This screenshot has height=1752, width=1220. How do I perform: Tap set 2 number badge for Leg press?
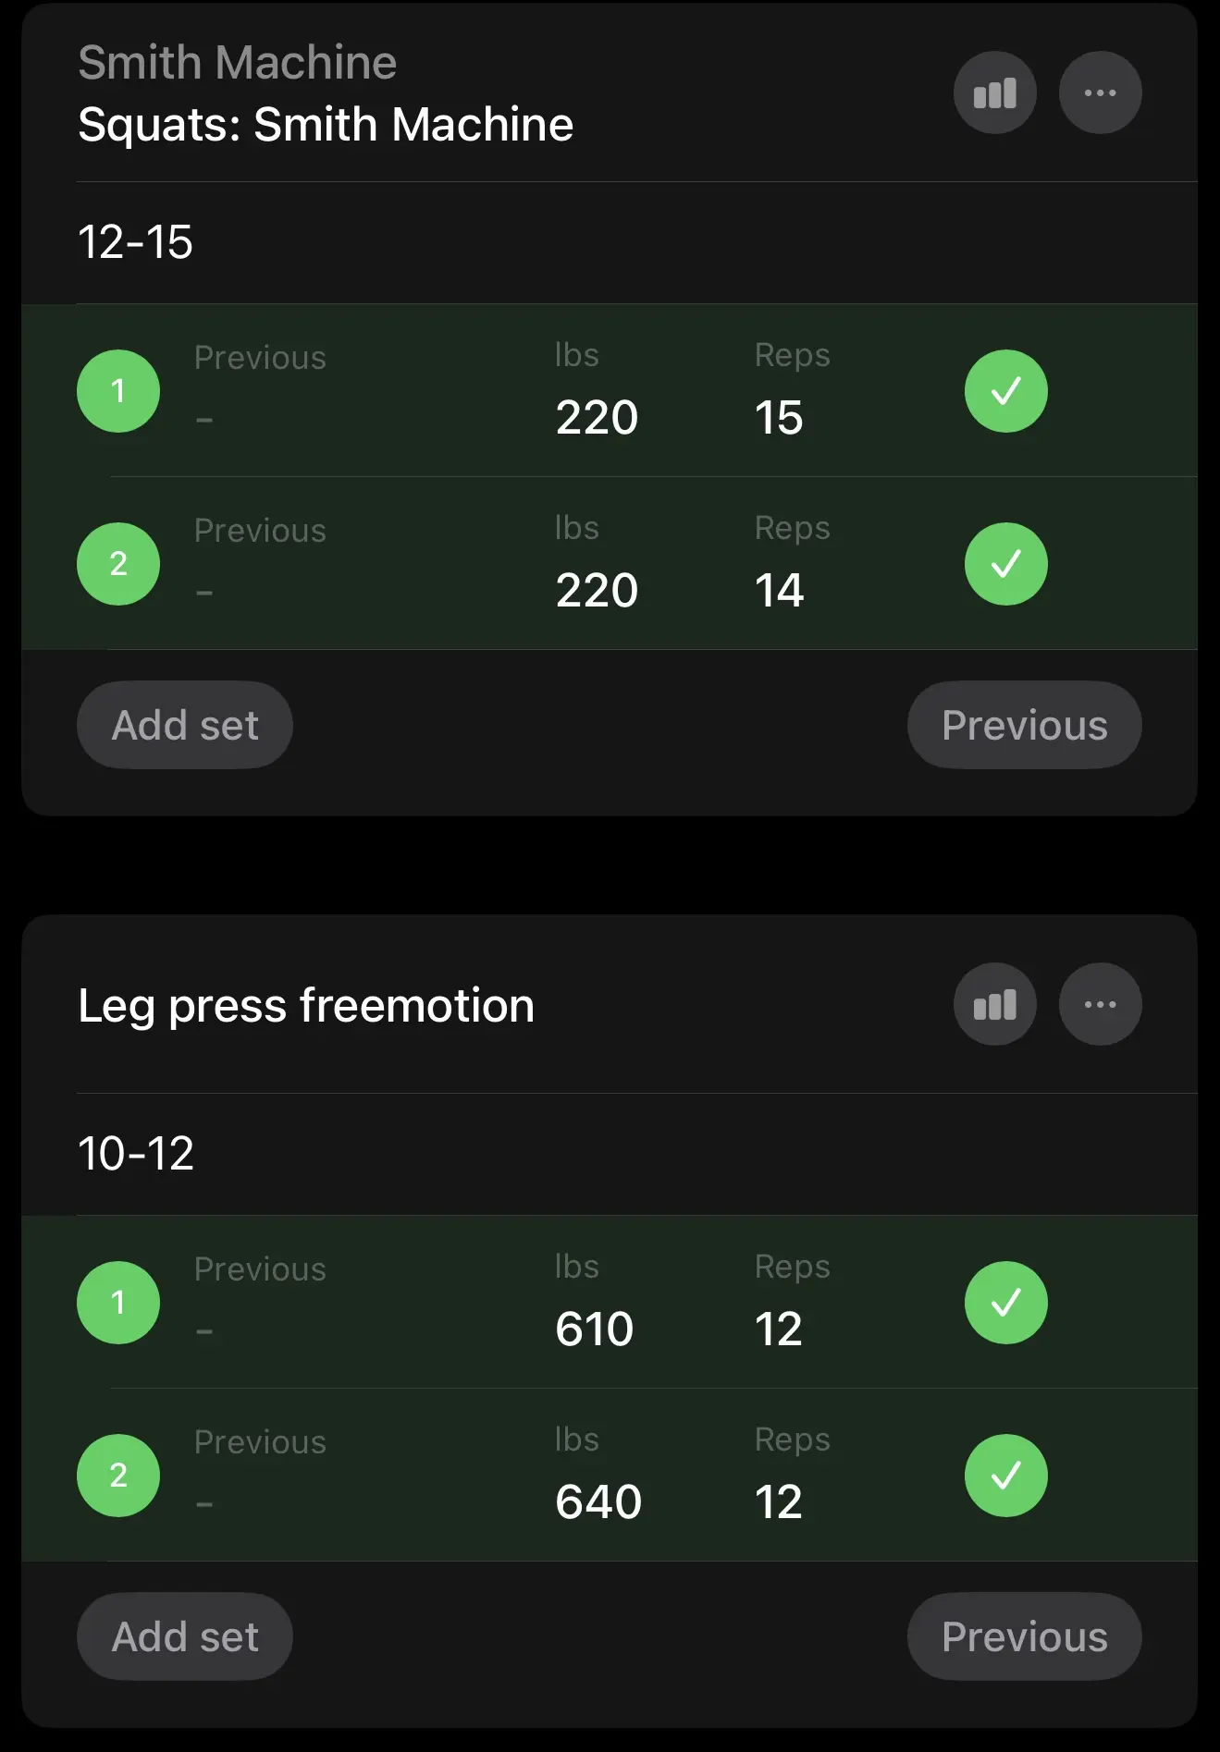pos(118,1476)
